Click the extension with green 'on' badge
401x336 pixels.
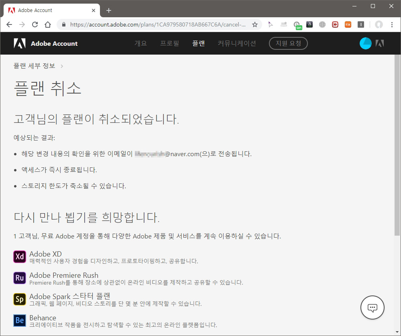[297, 25]
